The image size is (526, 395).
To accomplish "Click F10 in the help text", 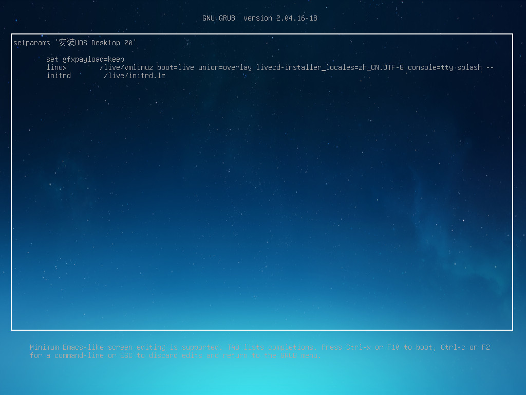I will (393, 347).
